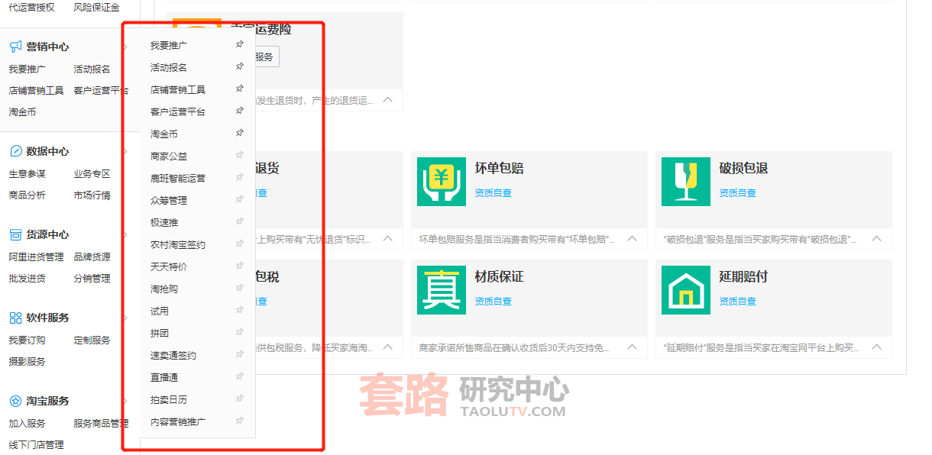The height and width of the screenshot is (455, 932).
Task: Open 资质自查 link under 坏单包赔
Action: coord(493,193)
